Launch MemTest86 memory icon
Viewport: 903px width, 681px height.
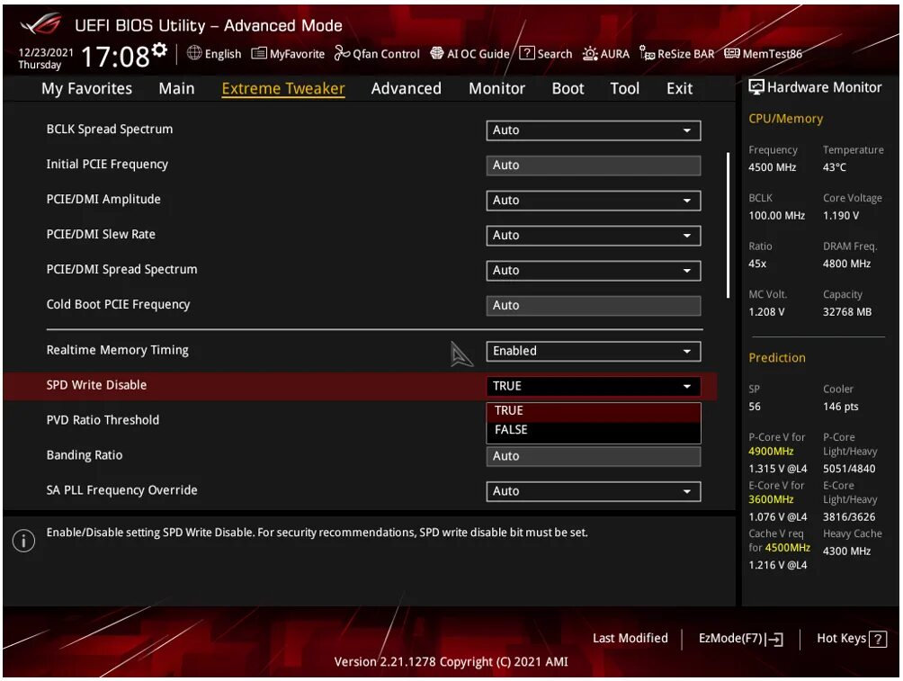[732, 54]
